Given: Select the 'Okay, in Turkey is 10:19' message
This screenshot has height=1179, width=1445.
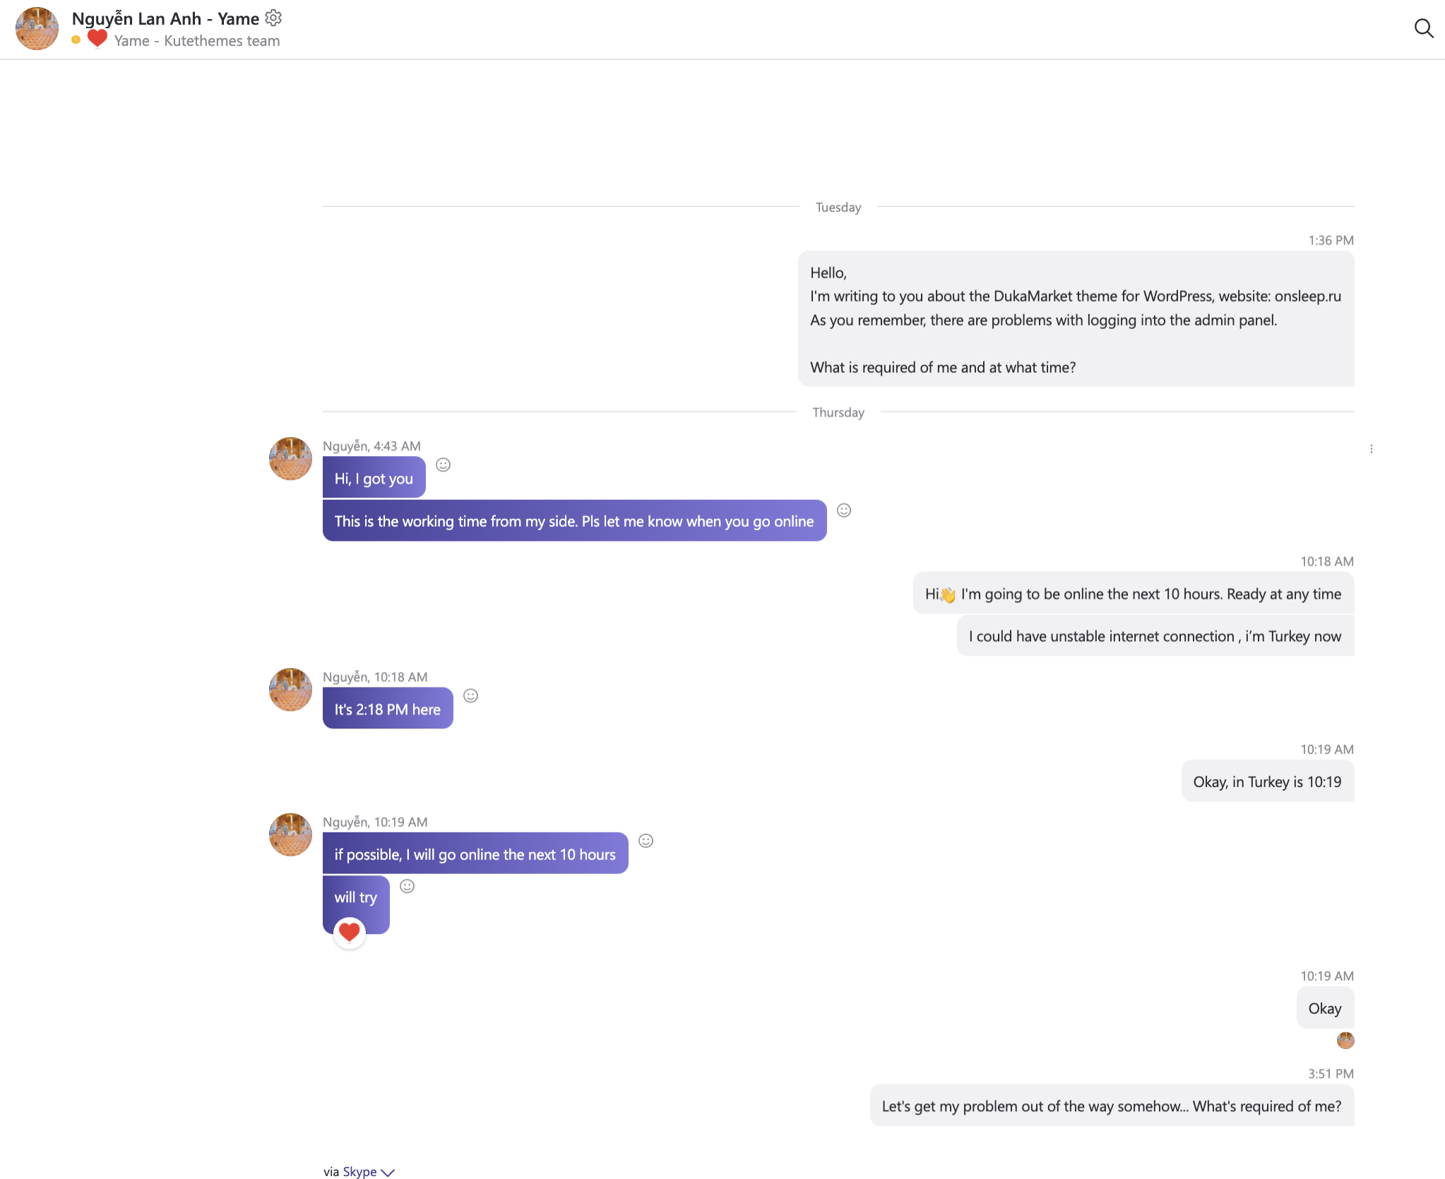Looking at the screenshot, I should pos(1267,782).
